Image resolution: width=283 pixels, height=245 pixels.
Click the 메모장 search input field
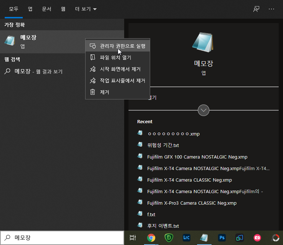(x=62, y=238)
